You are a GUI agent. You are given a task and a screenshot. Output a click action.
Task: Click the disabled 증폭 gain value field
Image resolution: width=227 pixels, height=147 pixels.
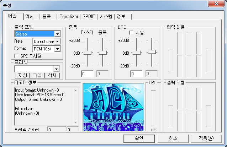click(x=102, y=74)
